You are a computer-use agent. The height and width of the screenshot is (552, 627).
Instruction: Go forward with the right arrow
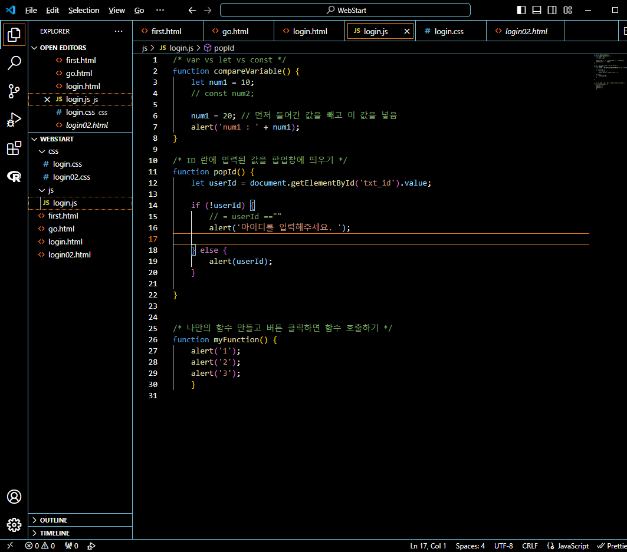(208, 11)
